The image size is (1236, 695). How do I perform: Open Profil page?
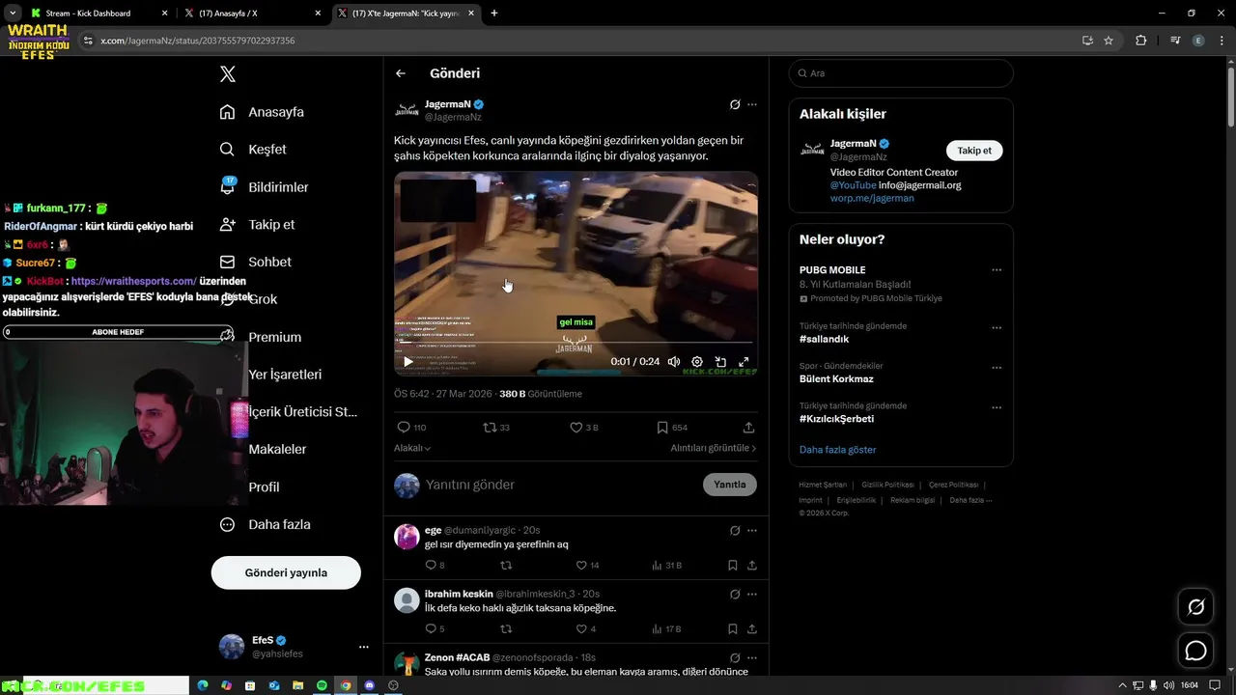264,486
